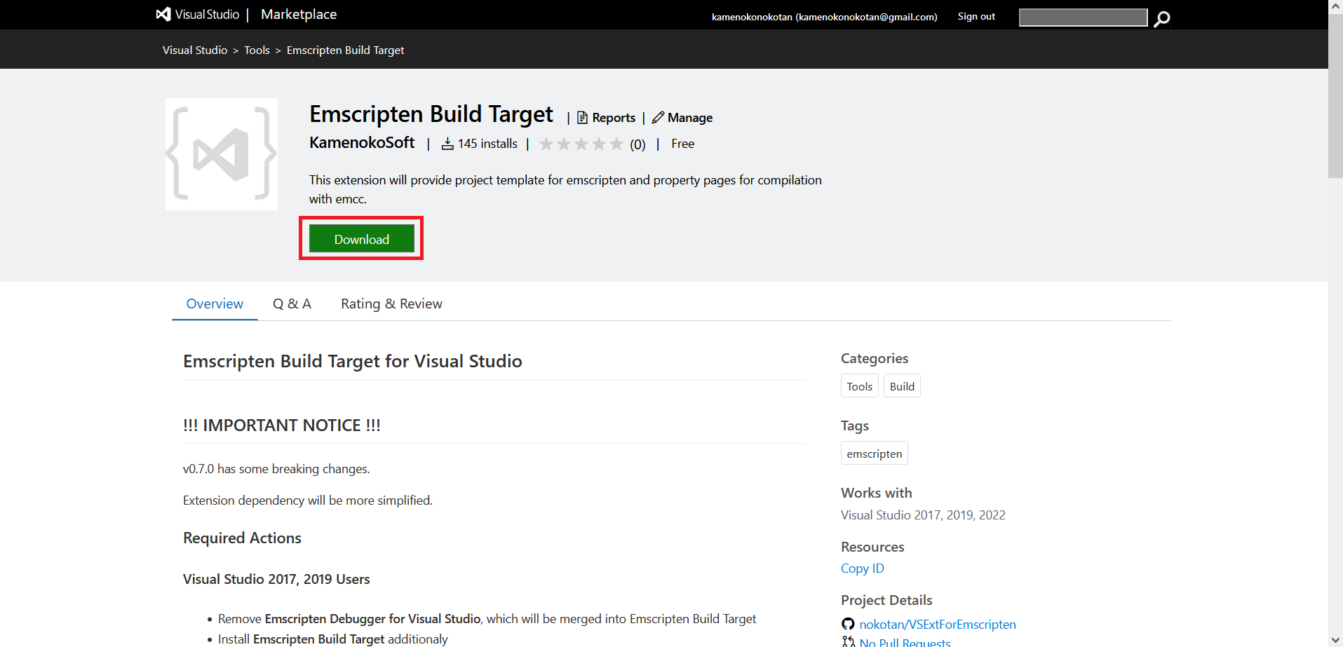Open the No Pull Requests link
This screenshot has height=647, width=1343.
tap(905, 642)
